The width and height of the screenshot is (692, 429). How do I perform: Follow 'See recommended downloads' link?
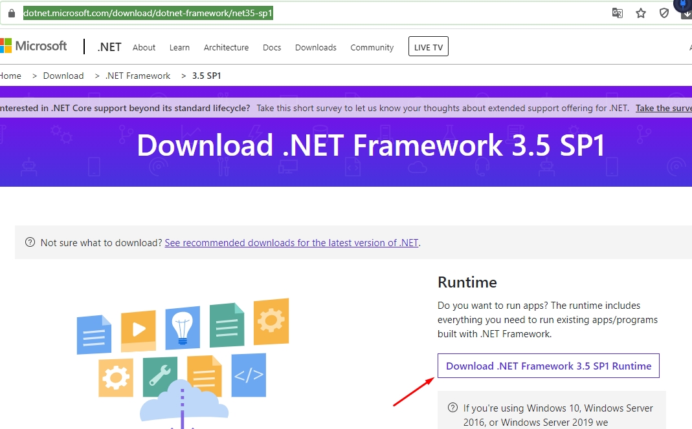pos(291,243)
